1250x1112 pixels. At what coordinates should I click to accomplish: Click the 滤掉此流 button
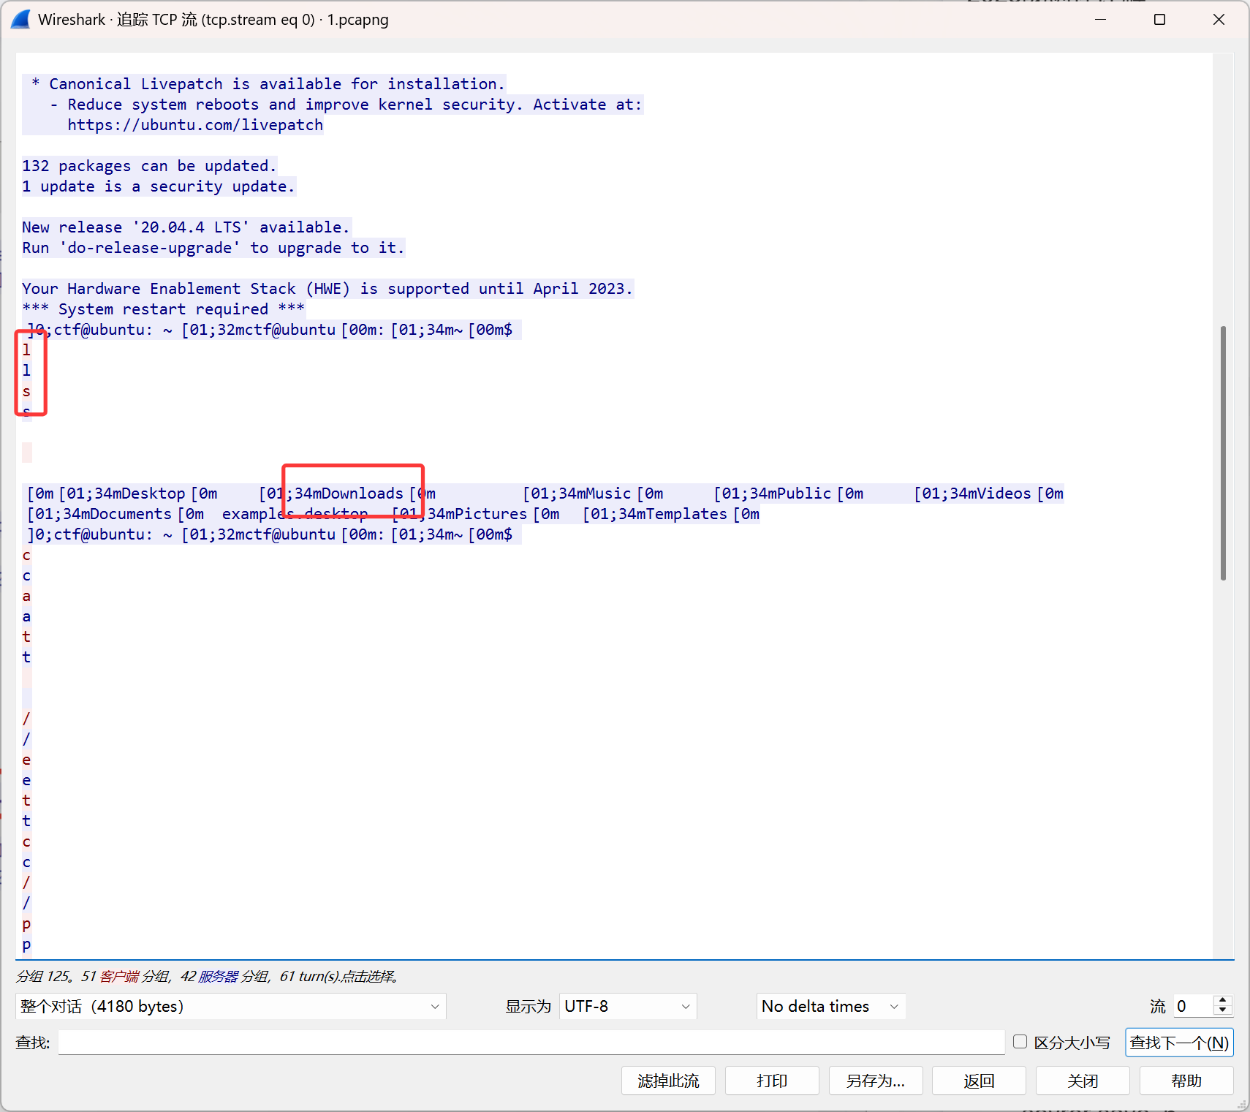pos(668,1081)
